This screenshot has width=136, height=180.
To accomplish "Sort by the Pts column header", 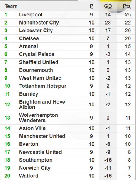I will pyautogui.click(x=127, y=6).
